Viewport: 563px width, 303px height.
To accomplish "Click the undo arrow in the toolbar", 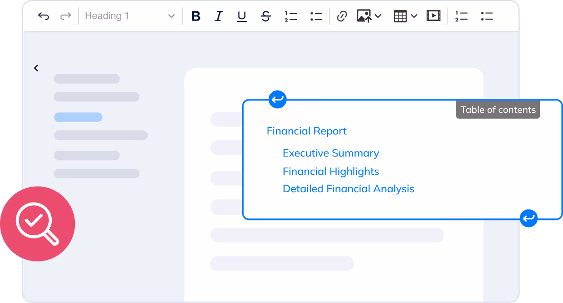I will click(44, 16).
